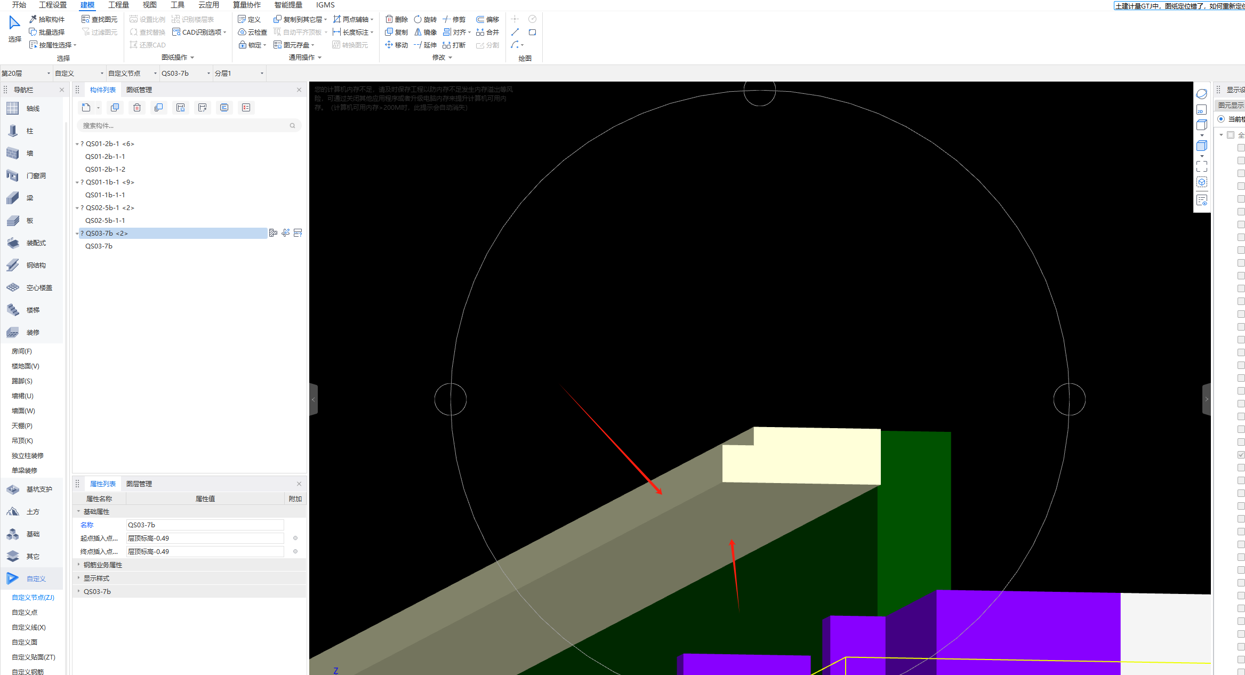
Task: Click the delete trash icon in 构件列表 toolbar
Action: (x=137, y=108)
